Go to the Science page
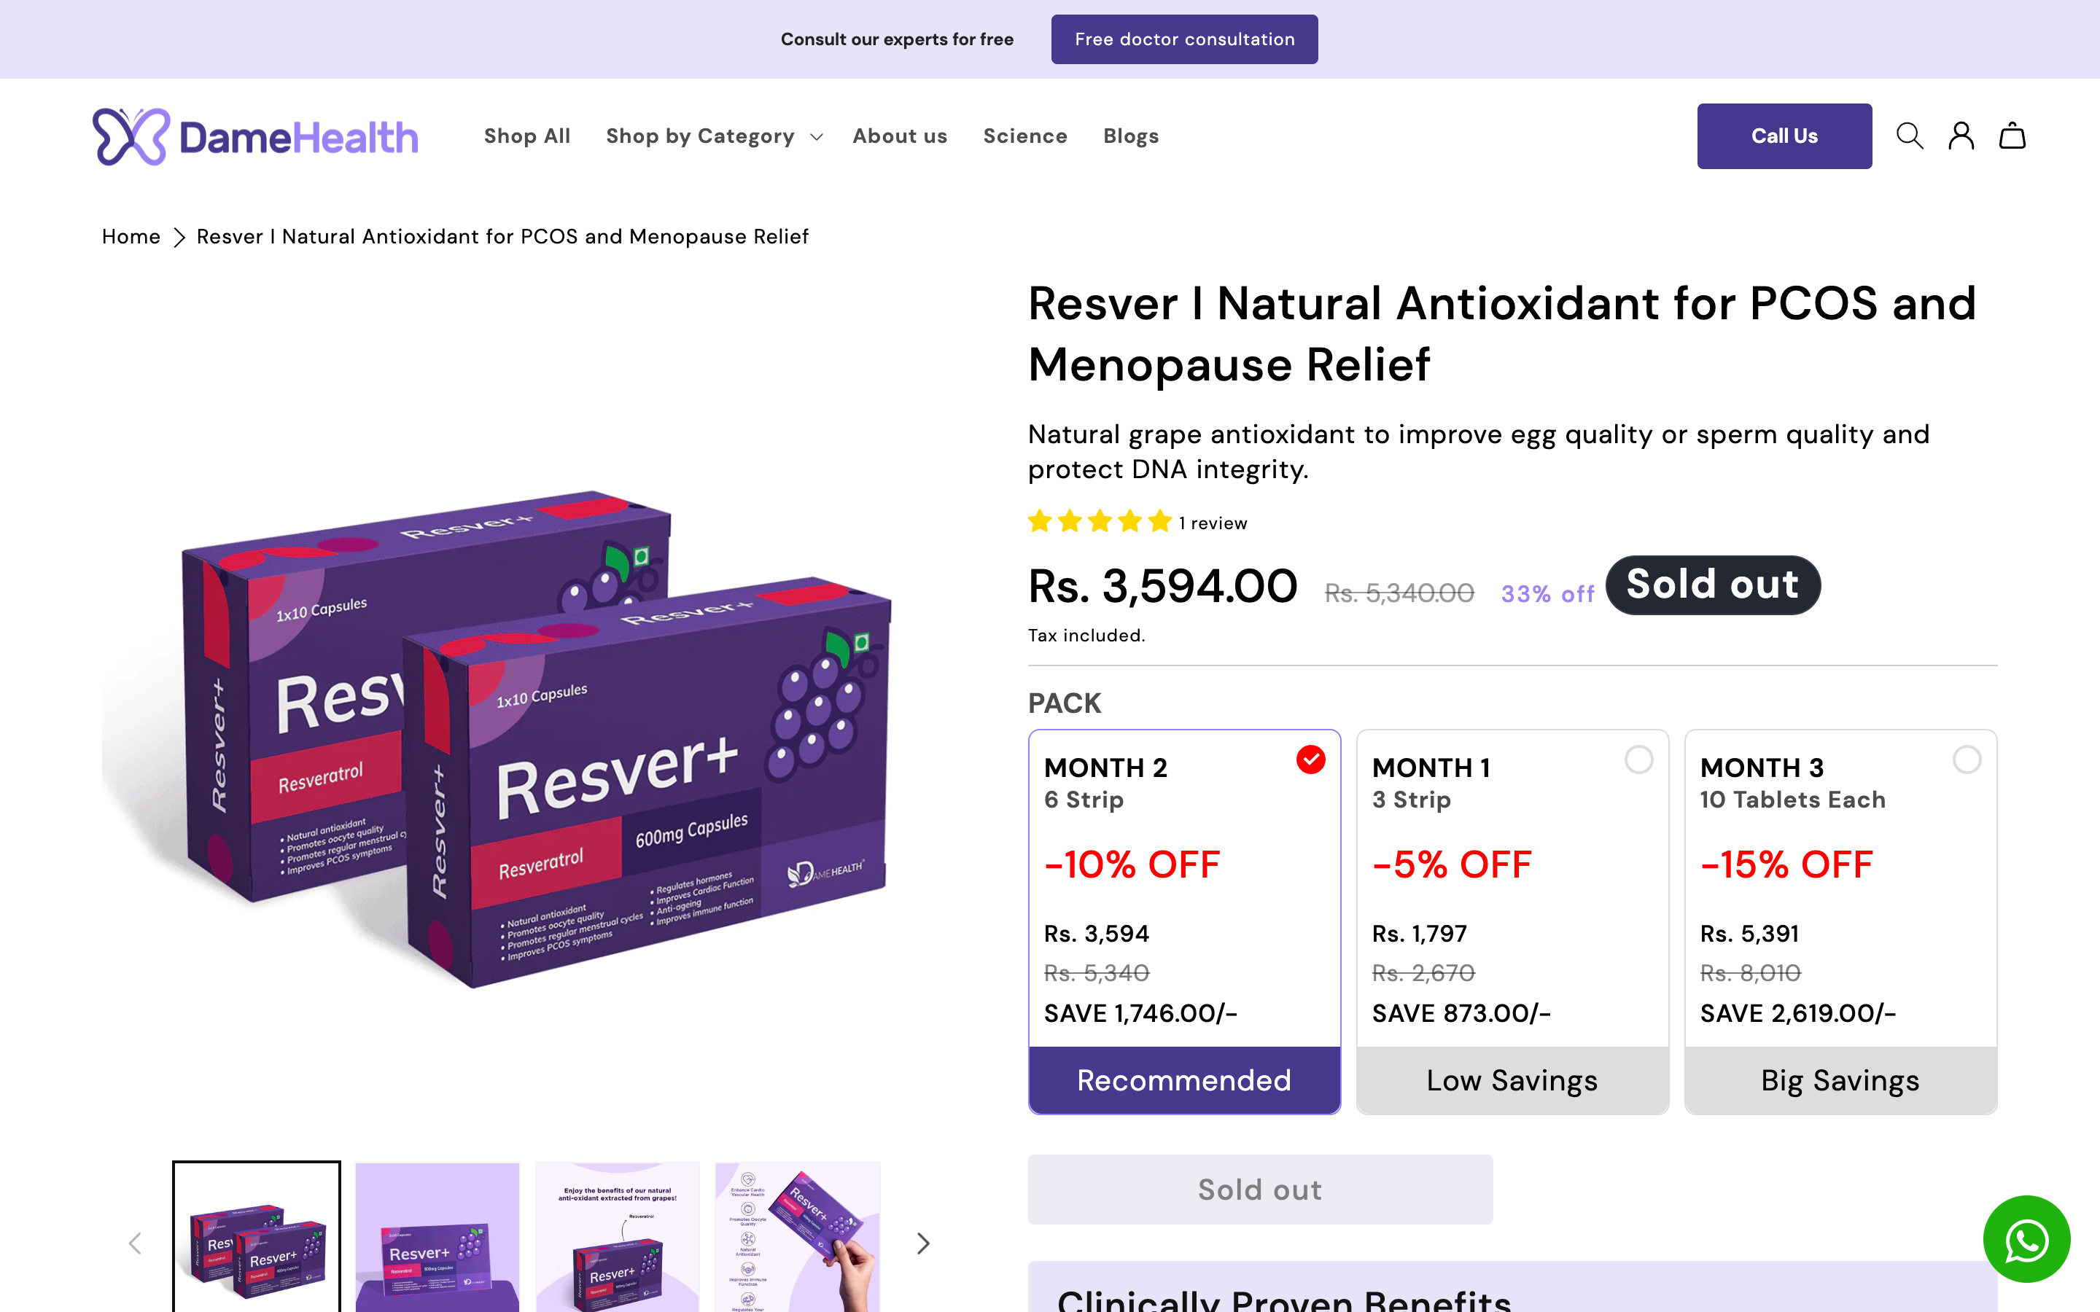 click(x=1024, y=136)
